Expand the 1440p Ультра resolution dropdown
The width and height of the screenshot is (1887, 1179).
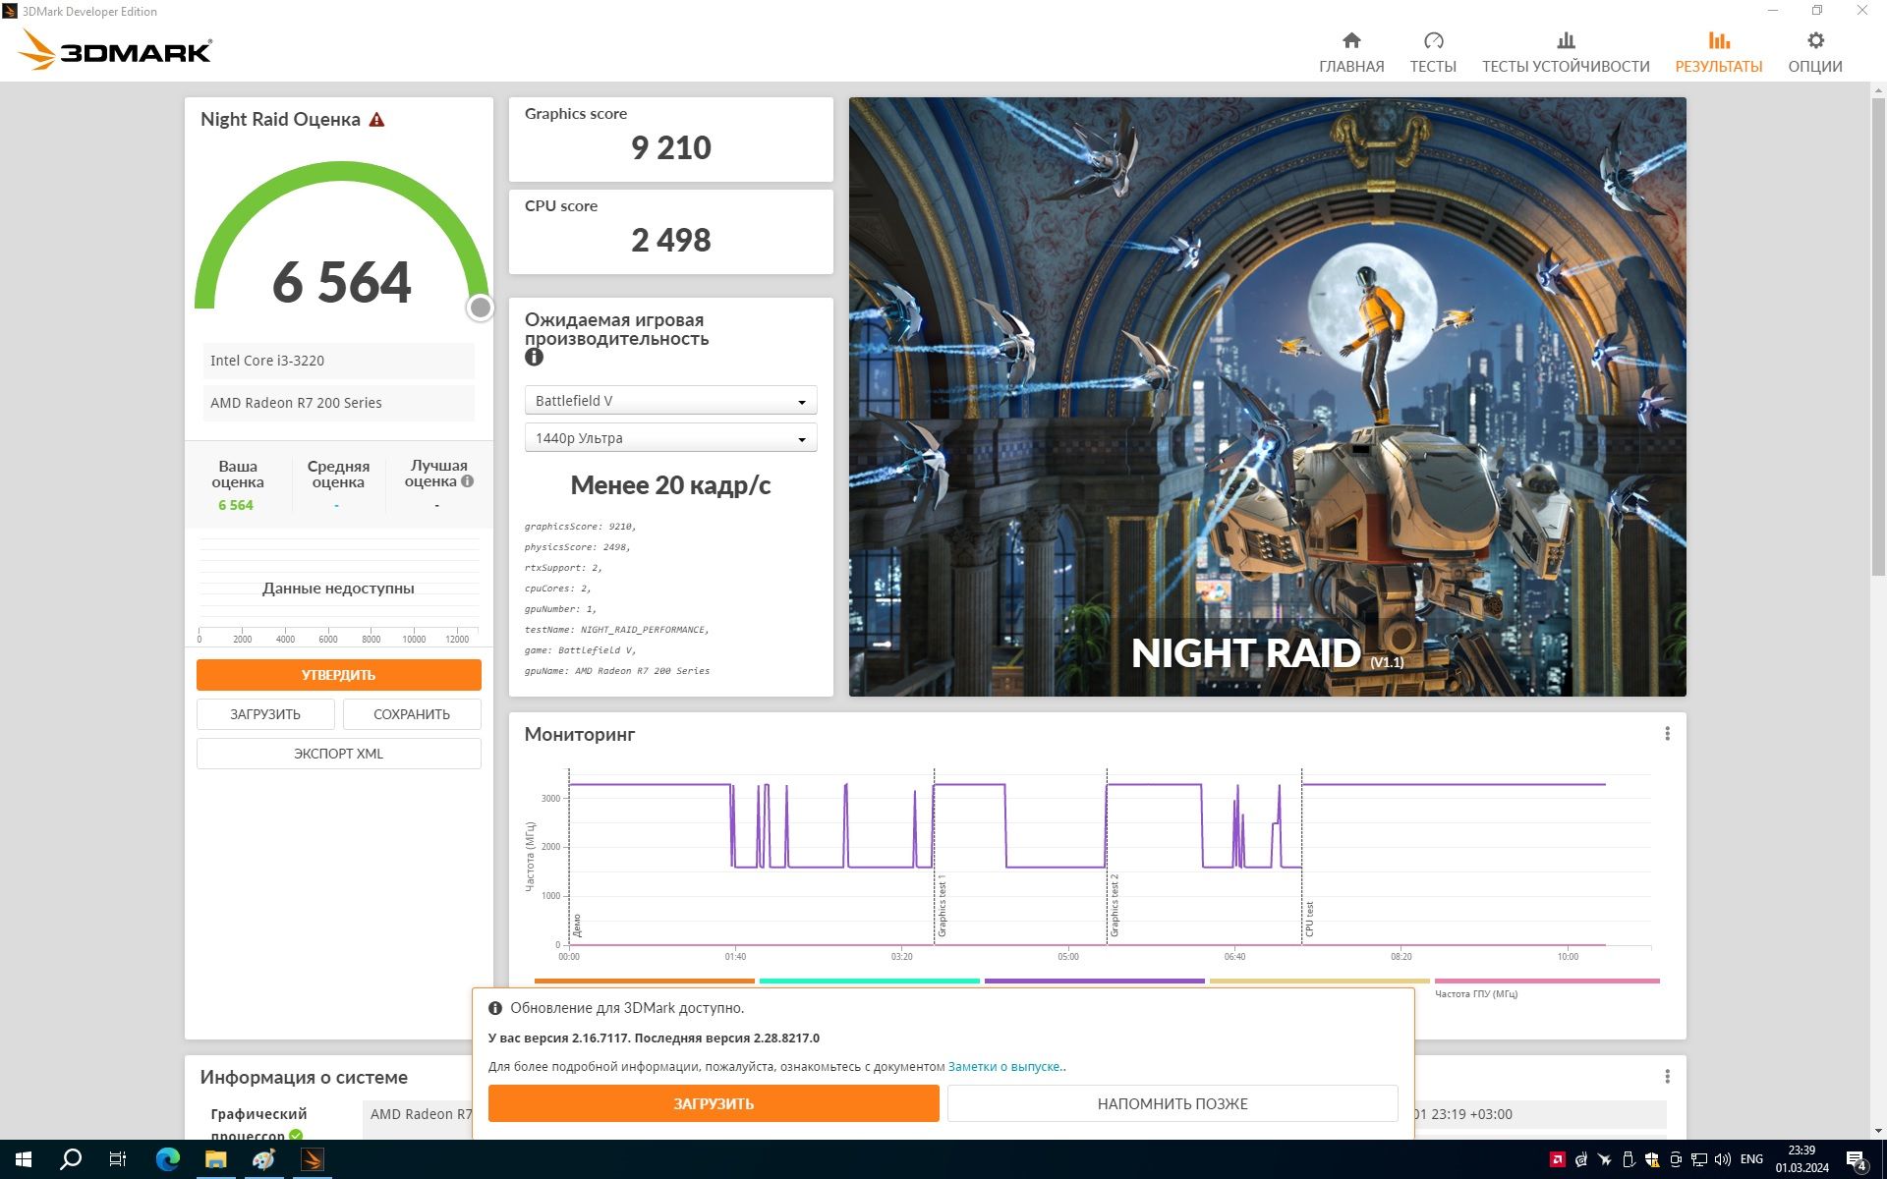(x=670, y=438)
